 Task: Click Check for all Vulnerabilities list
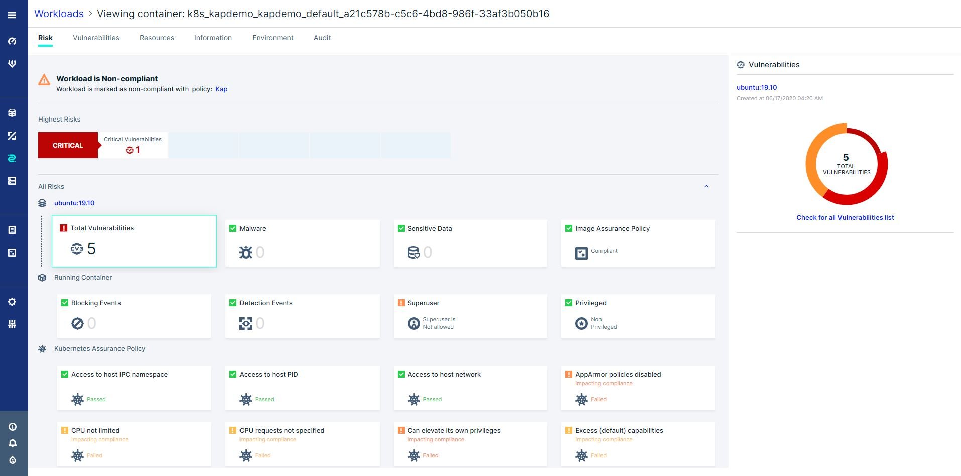coord(846,217)
